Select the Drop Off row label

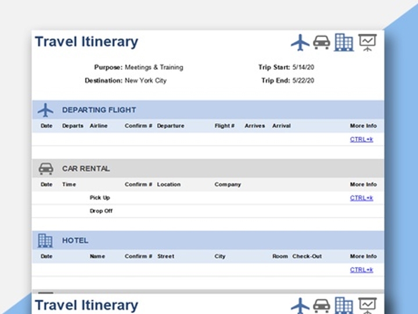click(x=101, y=211)
